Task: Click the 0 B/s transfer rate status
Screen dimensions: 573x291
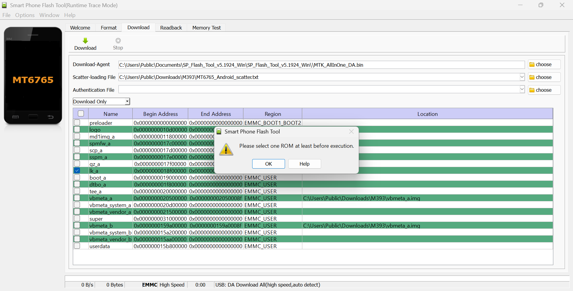Action: point(87,285)
